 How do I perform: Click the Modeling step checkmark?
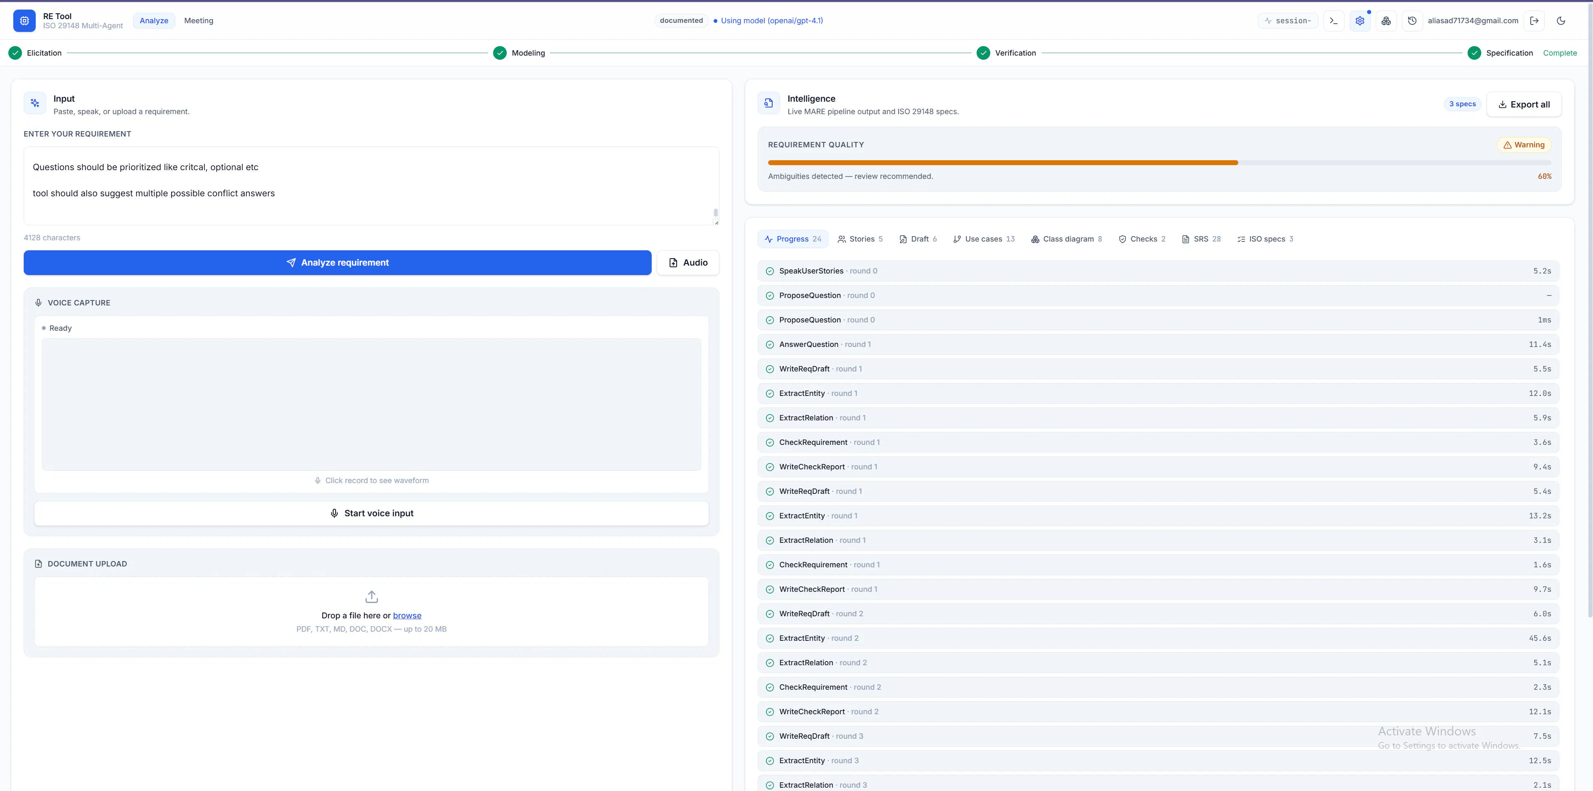[x=500, y=53]
